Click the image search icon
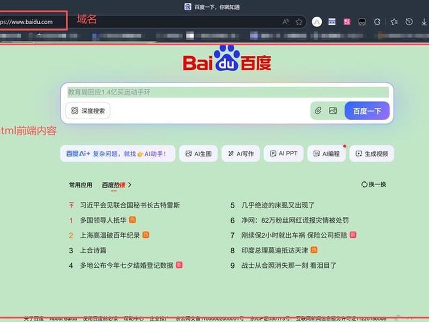 coord(333,111)
